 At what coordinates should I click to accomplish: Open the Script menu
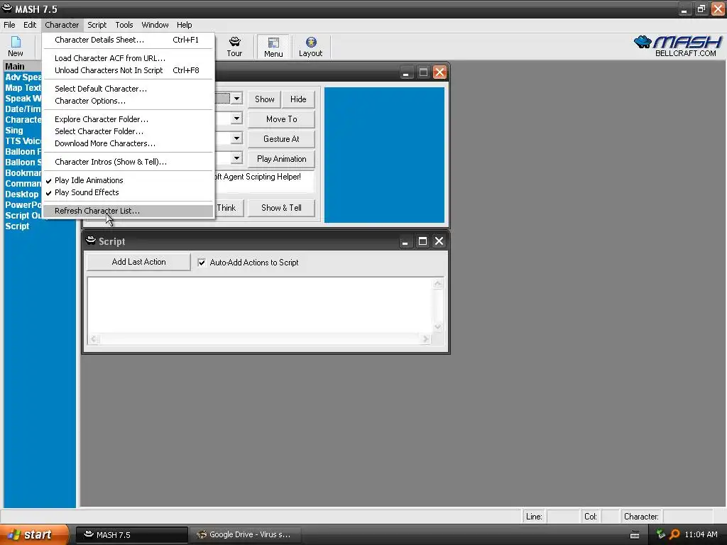coord(97,25)
